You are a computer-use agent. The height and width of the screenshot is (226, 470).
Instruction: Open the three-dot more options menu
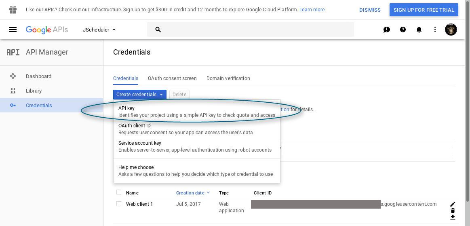[435, 30]
